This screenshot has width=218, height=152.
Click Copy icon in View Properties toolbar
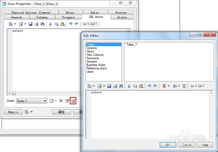tap(56, 24)
